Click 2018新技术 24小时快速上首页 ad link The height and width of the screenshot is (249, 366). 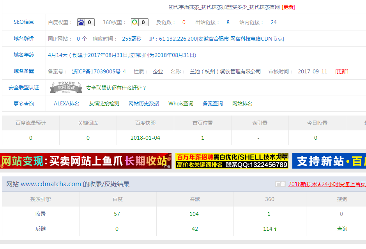[327, 184]
